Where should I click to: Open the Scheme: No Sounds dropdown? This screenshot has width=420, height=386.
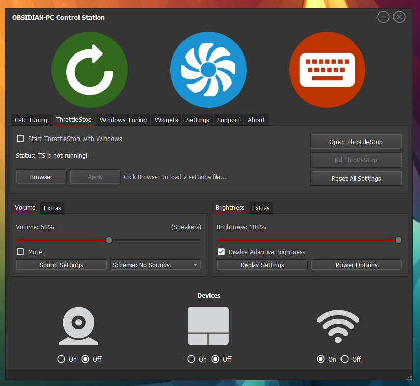coord(155,265)
